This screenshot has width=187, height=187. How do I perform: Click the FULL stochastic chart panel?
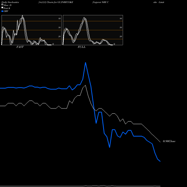[93, 30]
